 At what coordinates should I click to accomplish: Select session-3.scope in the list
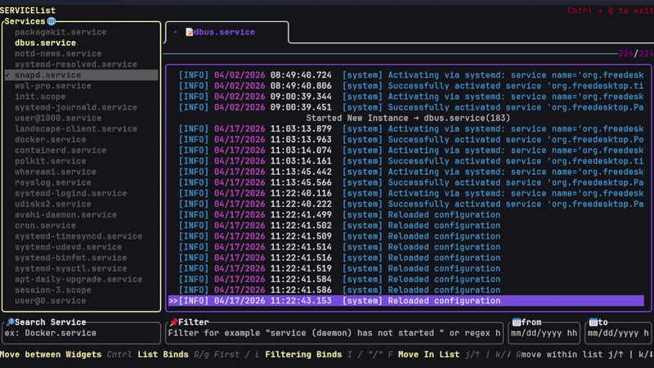coord(81,290)
